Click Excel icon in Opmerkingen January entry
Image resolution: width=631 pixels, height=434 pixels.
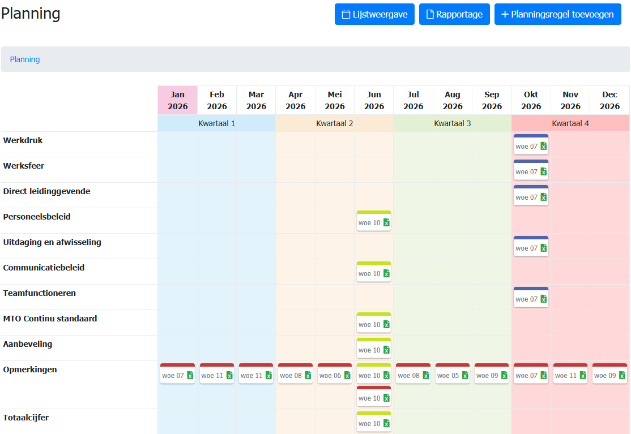point(190,375)
